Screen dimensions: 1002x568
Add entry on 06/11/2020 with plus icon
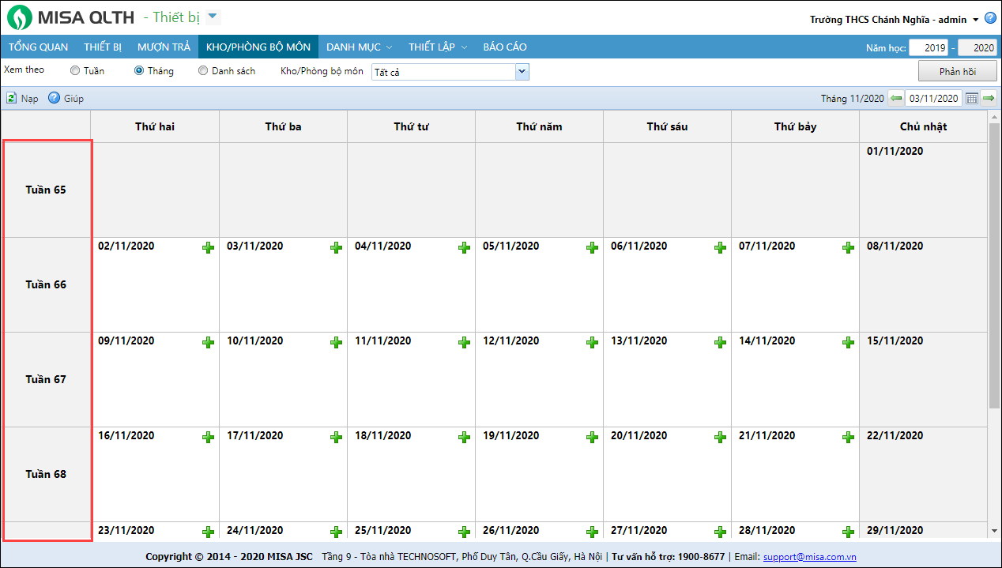[x=720, y=247]
